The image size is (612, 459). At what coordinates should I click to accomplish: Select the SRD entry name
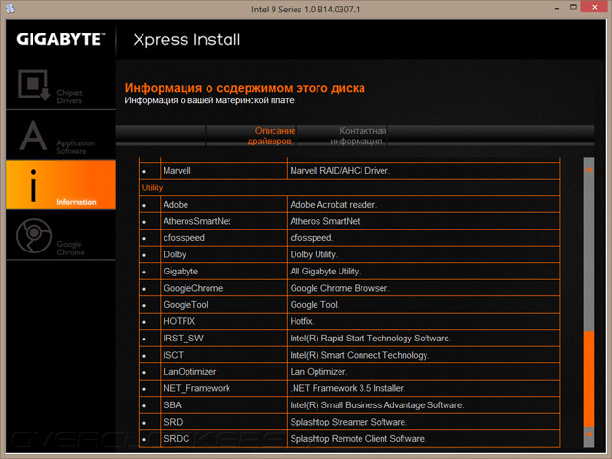click(x=173, y=423)
